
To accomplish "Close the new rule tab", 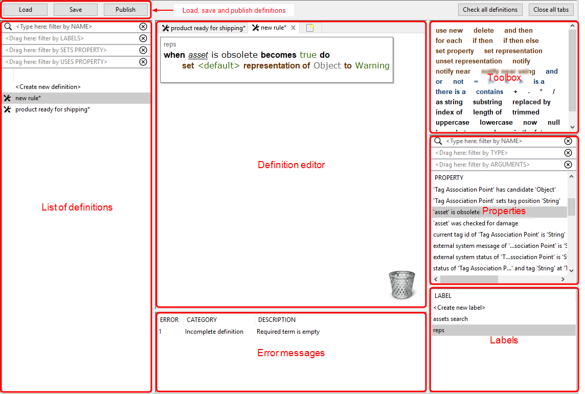I will click(293, 28).
